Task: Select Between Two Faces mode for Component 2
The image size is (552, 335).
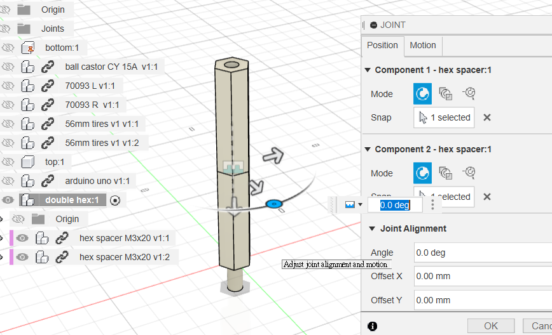Action: 446,173
